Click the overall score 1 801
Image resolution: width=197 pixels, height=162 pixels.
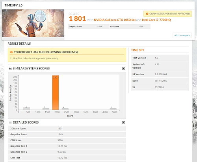(77, 18)
